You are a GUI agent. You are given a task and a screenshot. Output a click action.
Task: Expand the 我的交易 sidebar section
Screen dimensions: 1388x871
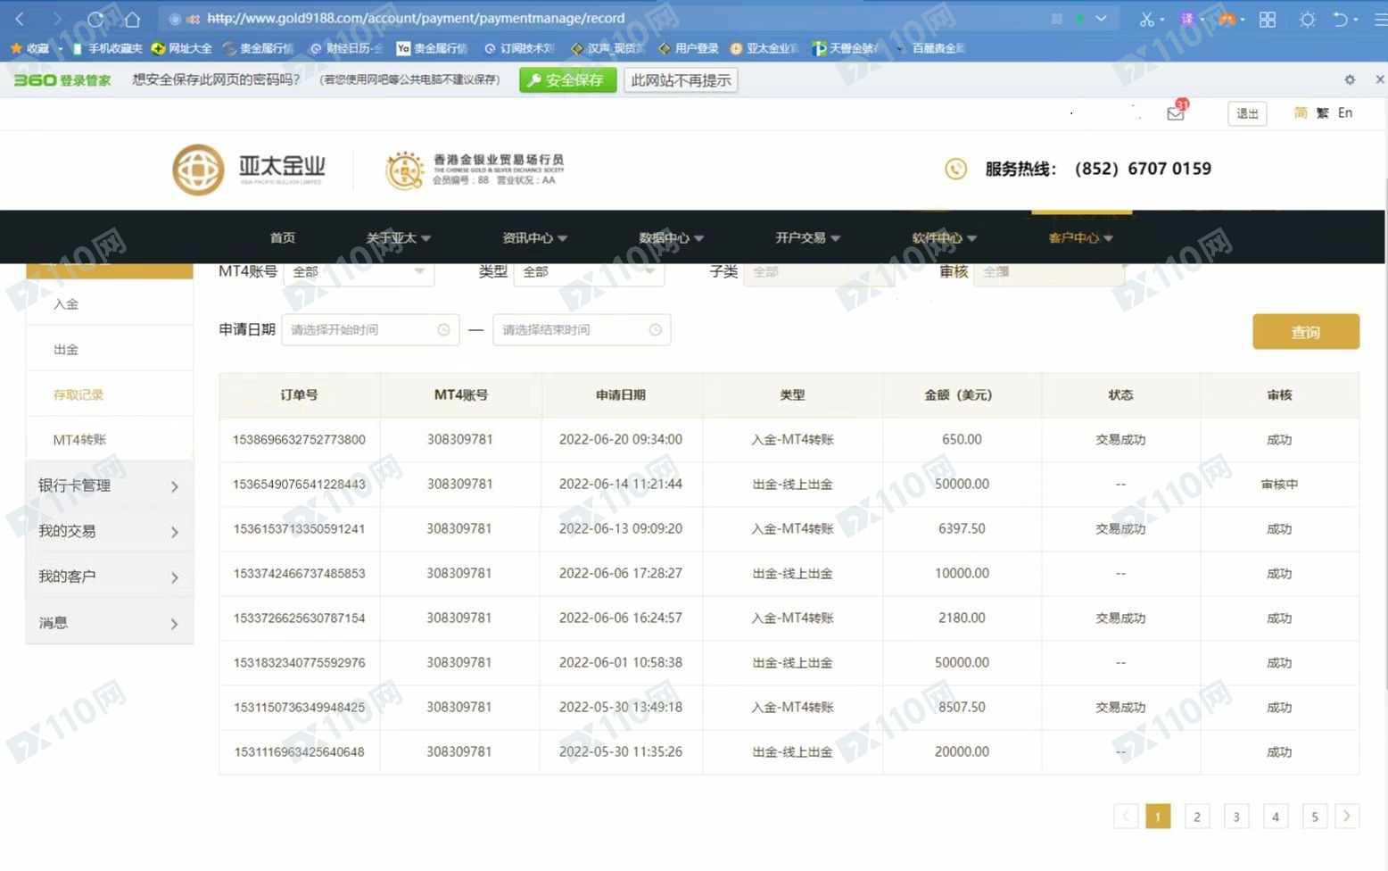pyautogui.click(x=109, y=531)
